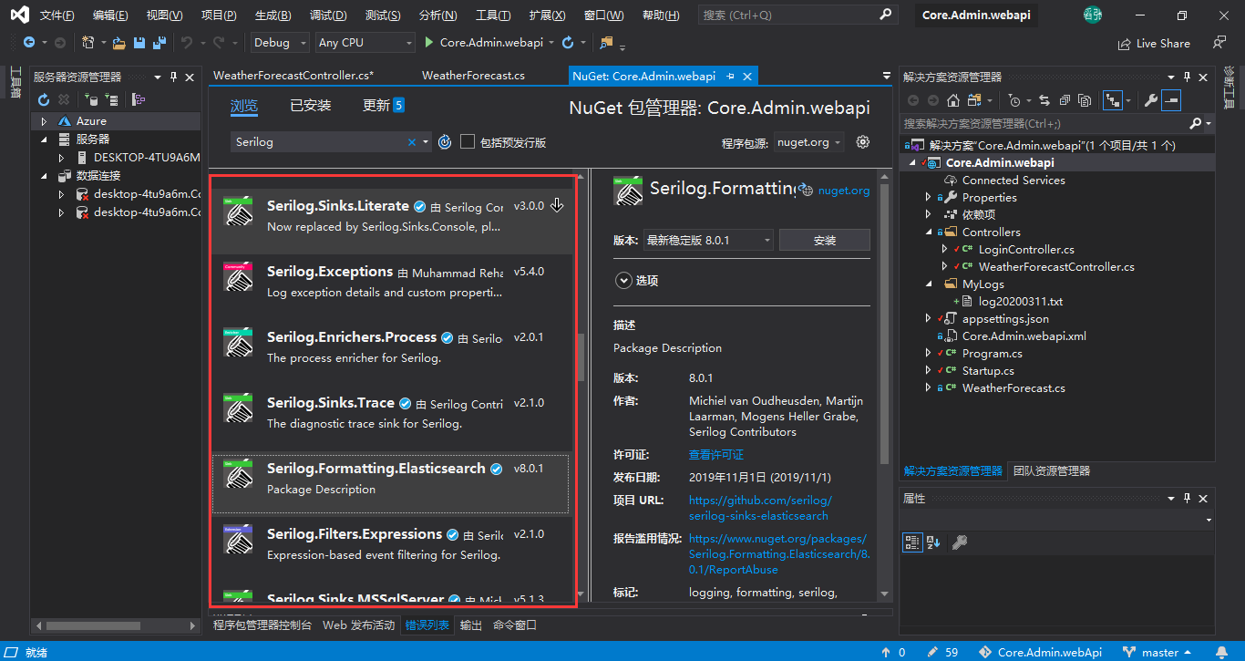Open the nuget.org package source dropdown
1245x661 pixels.
(808, 142)
